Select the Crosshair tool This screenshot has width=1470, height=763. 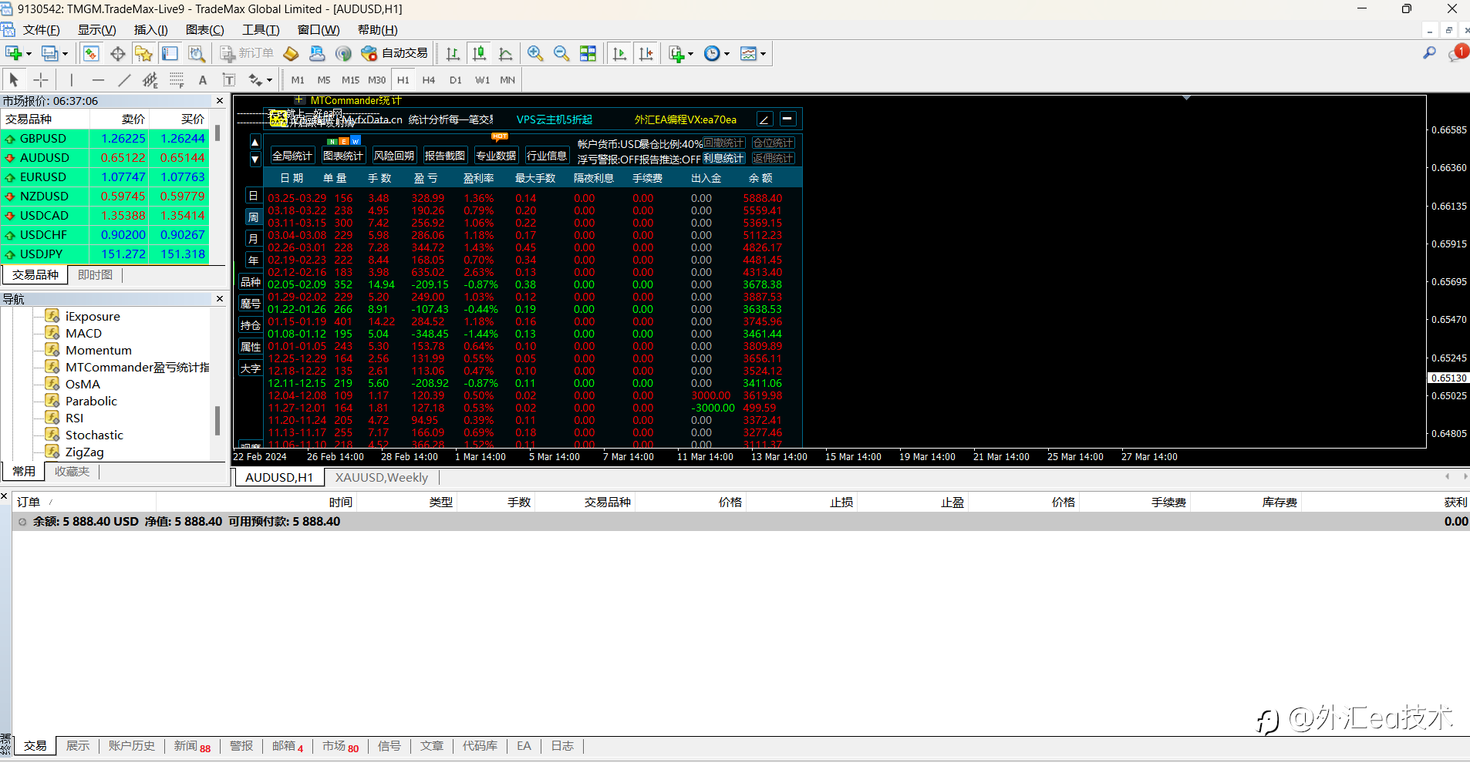pyautogui.click(x=41, y=79)
